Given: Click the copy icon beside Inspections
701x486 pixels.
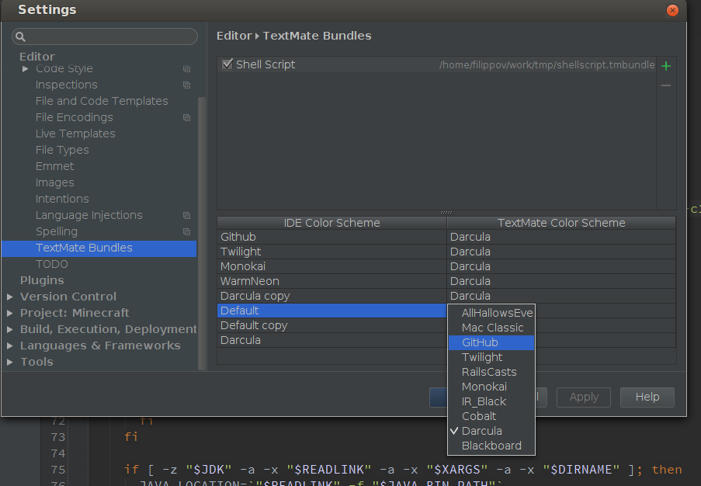Looking at the screenshot, I should tap(186, 85).
